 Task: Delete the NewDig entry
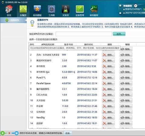(x=108, y=118)
